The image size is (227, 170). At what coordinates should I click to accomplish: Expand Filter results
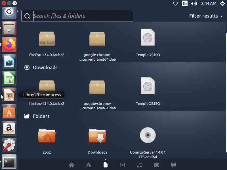[206, 16]
